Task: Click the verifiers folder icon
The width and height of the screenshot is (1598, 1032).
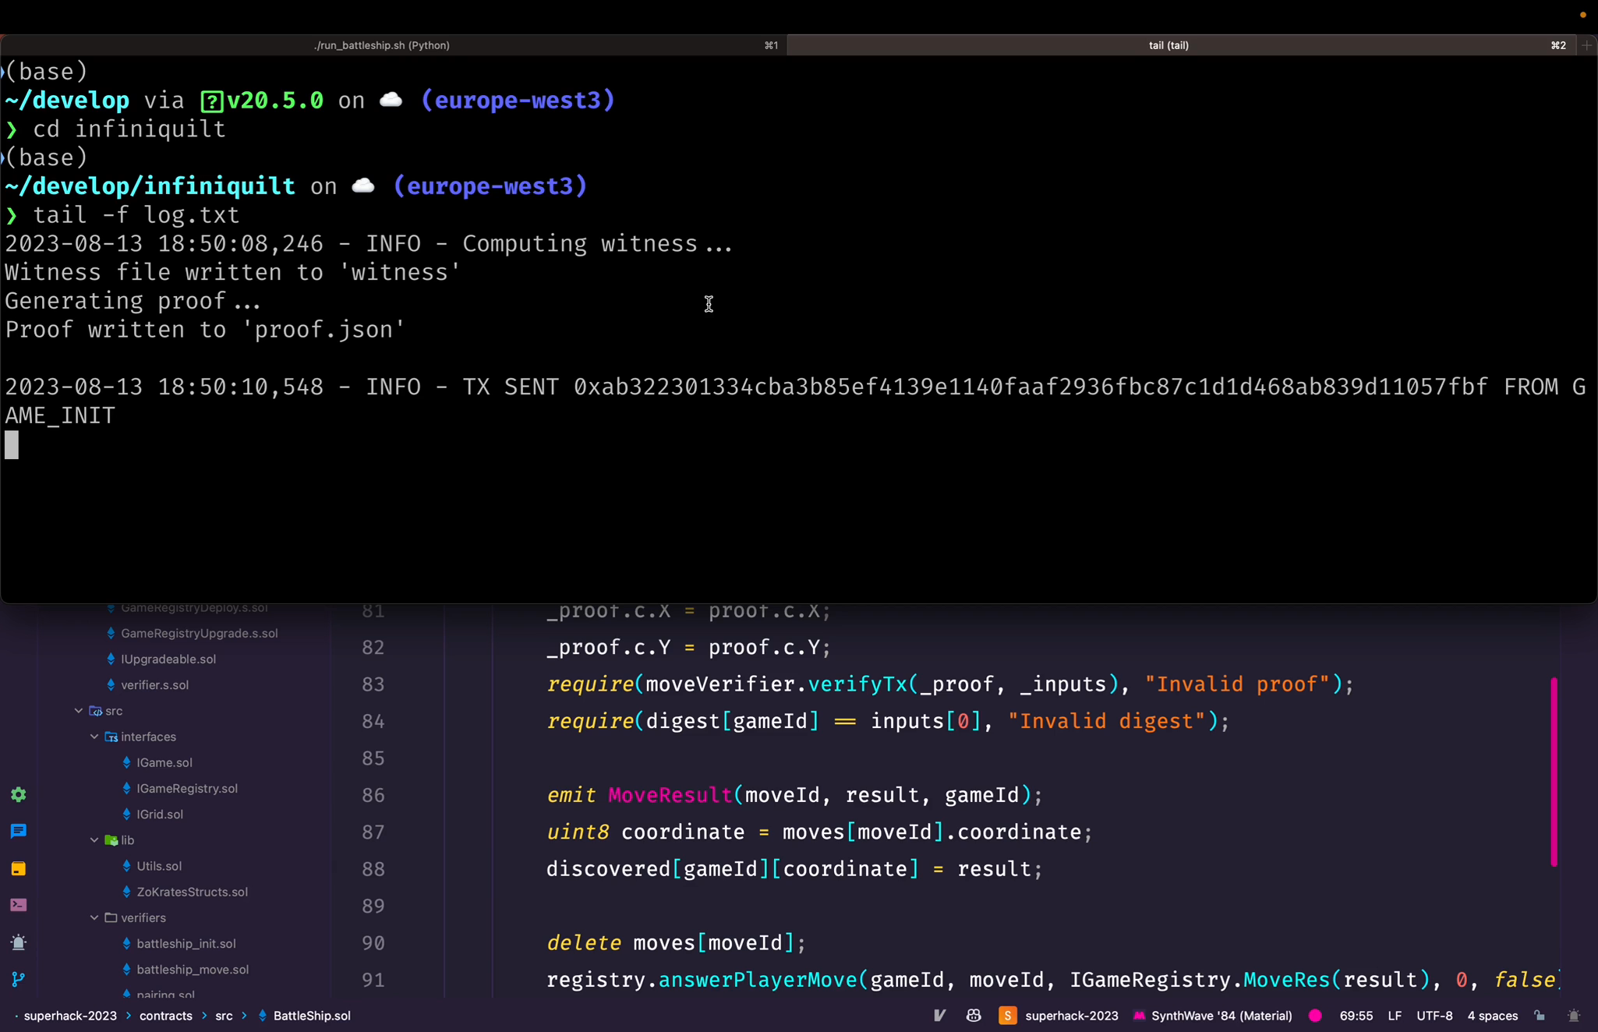Action: 111,917
